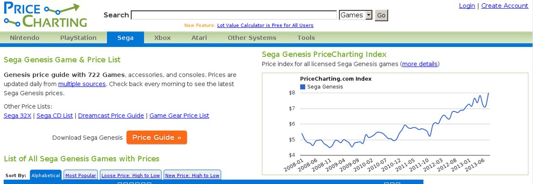533x184 pixels.
Task: Open the Nintendo menu
Action: [x=25, y=38]
